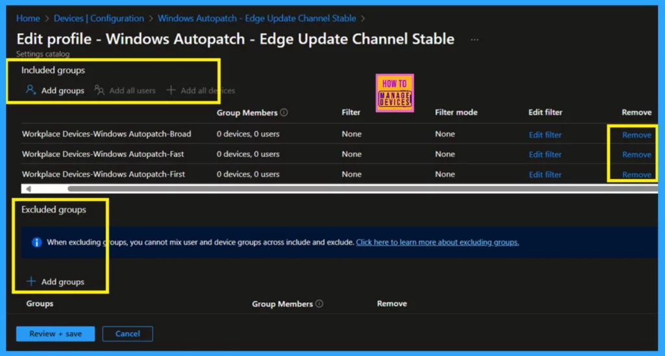This screenshot has width=665, height=356.
Task: Select Workplace Devices-Windows Autopatch-Fast row name
Action: (103, 154)
